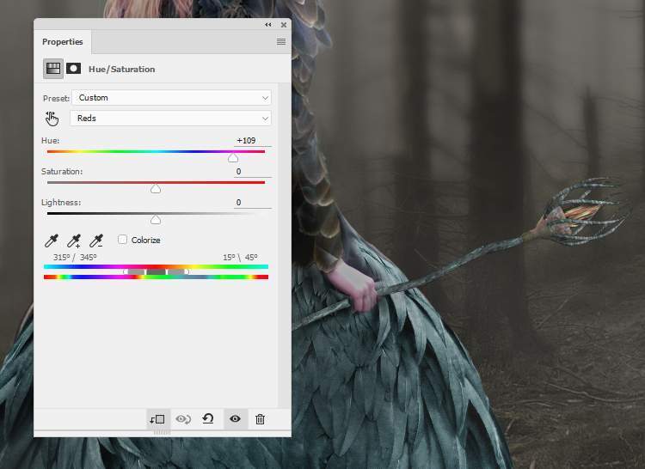The image size is (645, 469).
Task: Click the 'Lightness:' label
Action: [61, 203]
